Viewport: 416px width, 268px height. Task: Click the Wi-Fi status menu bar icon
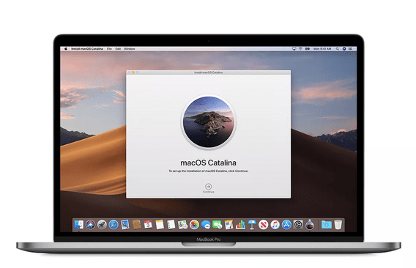[300, 49]
